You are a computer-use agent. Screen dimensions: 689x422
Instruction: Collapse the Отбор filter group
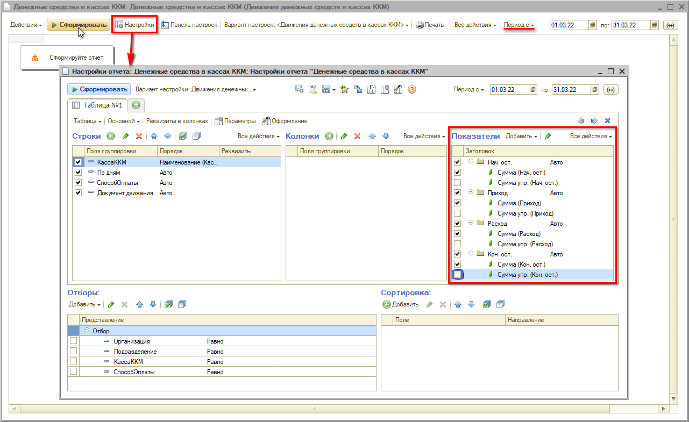pyautogui.click(x=87, y=331)
